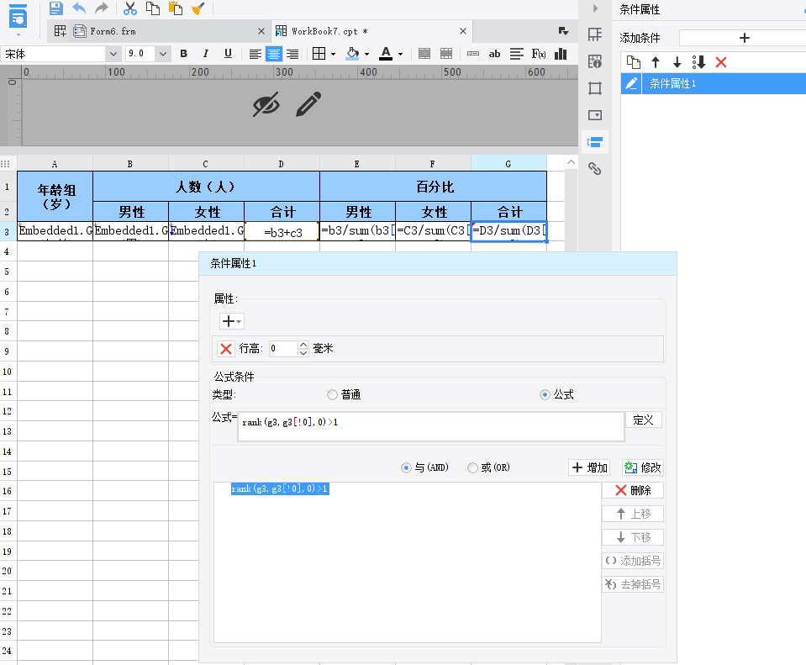Move the condition up in the list
The height and width of the screenshot is (665, 806).
pyautogui.click(x=656, y=62)
